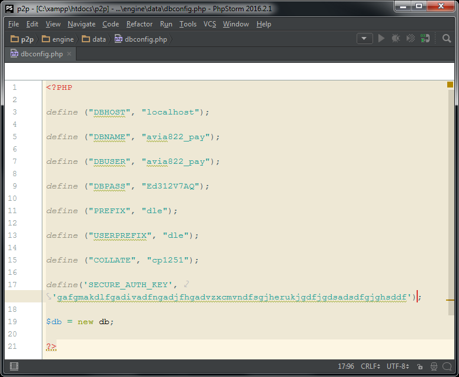This screenshot has width=459, height=377.
Task: Click line number 1 in gutter
Action: pyautogui.click(x=15, y=87)
